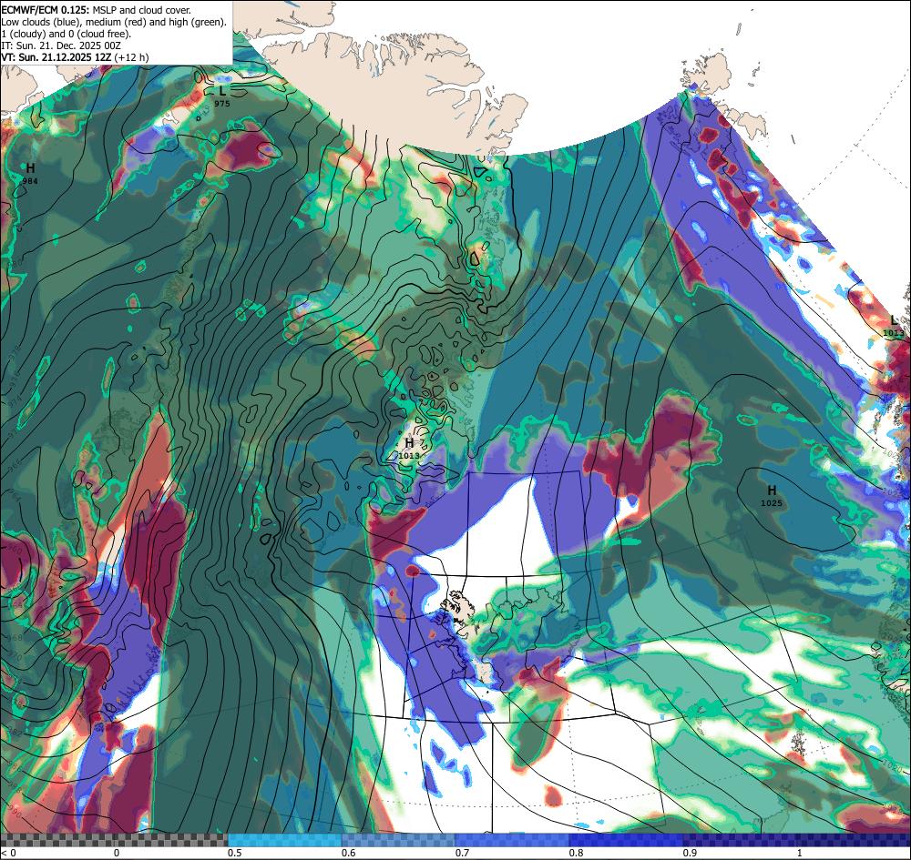Viewport: 911px width, 860px height.
Task: Click the 'L' marker at the right map edge
Action: point(894,320)
